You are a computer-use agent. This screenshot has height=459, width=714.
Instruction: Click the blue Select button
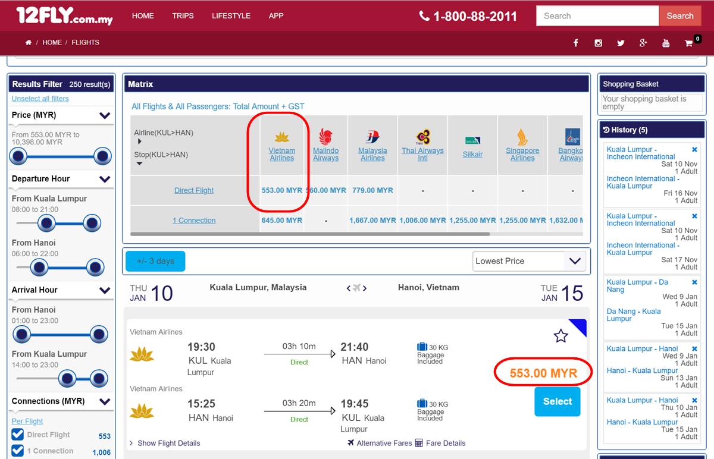[x=558, y=401]
